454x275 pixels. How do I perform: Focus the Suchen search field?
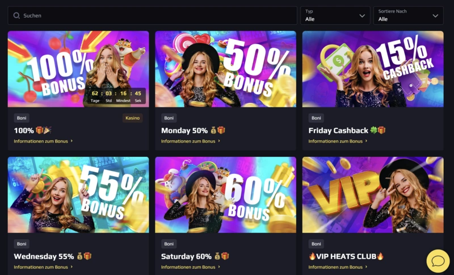pyautogui.click(x=152, y=15)
